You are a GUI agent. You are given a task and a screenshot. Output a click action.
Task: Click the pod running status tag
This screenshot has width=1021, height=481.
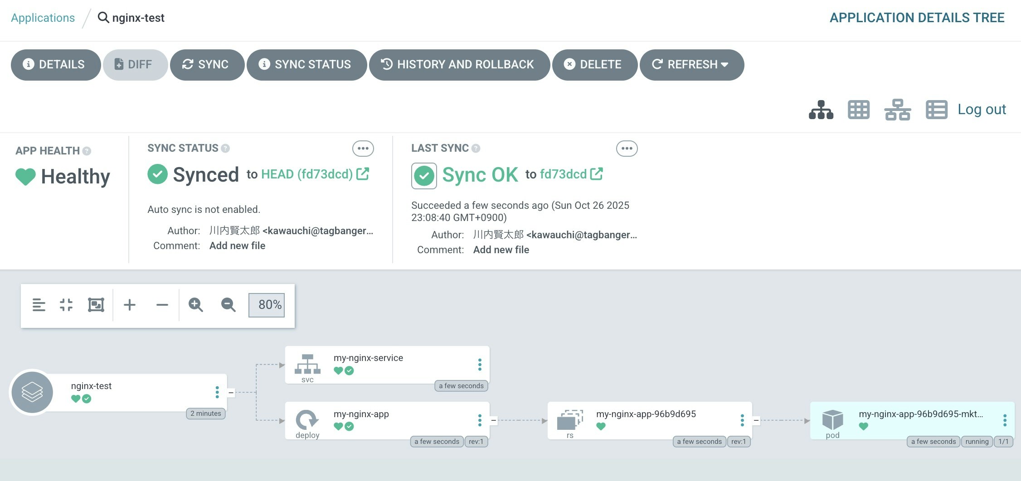click(977, 442)
